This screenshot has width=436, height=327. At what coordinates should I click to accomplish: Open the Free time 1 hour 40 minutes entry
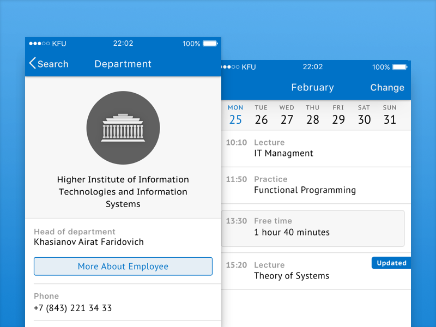point(313,227)
